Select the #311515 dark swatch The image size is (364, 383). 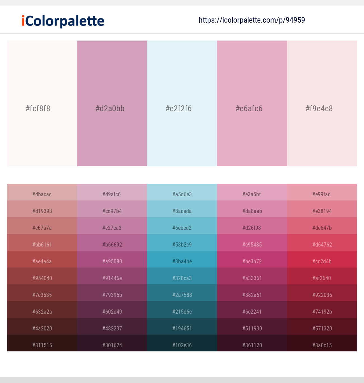click(41, 345)
